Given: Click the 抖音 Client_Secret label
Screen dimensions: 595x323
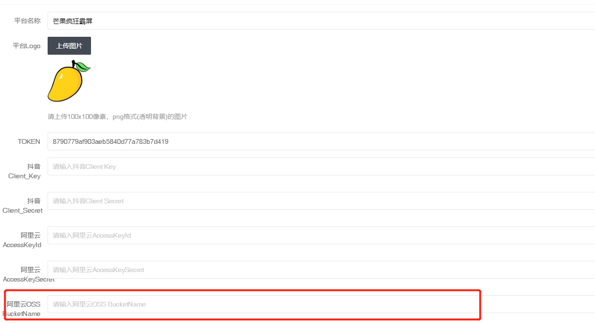Looking at the screenshot, I should tap(23, 206).
